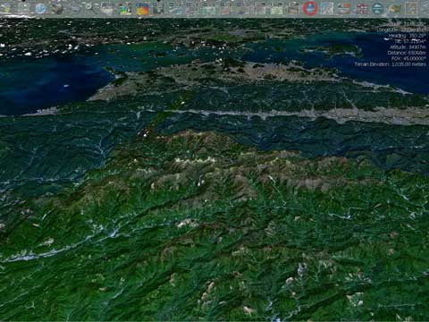This screenshot has width=429, height=322.
Task: Toggle the rainbow-colored imagery layer icon
Action: 125,8
